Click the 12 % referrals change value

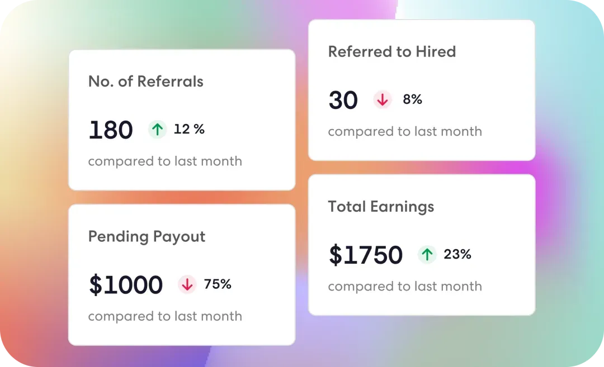pos(189,130)
